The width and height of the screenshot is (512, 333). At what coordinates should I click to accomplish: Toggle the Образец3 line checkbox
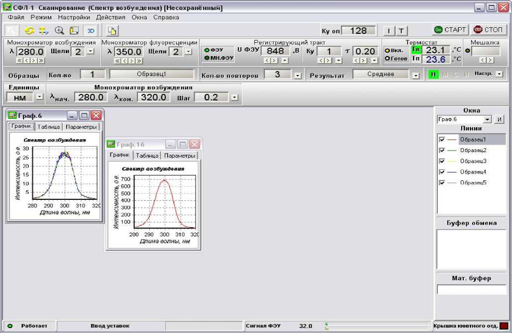pos(441,161)
